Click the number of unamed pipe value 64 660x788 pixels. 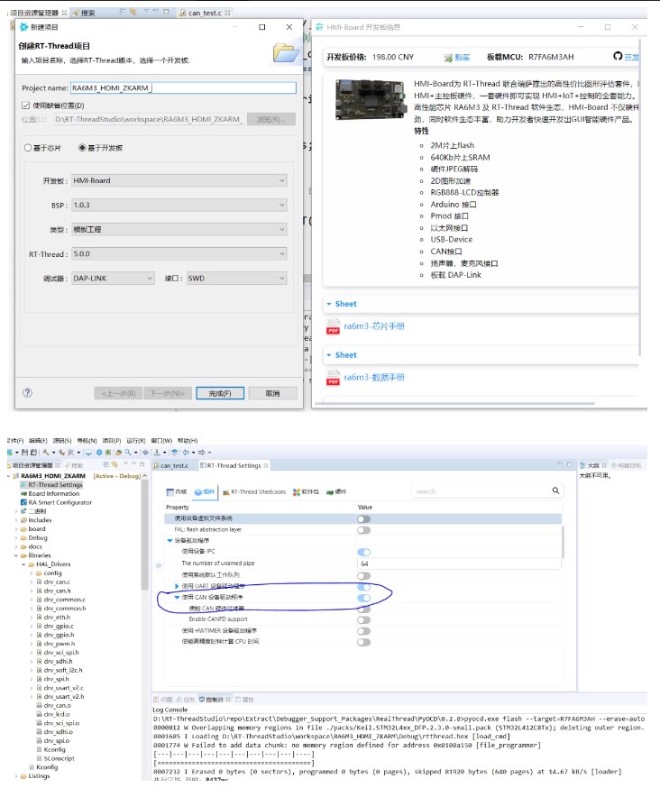coord(458,564)
